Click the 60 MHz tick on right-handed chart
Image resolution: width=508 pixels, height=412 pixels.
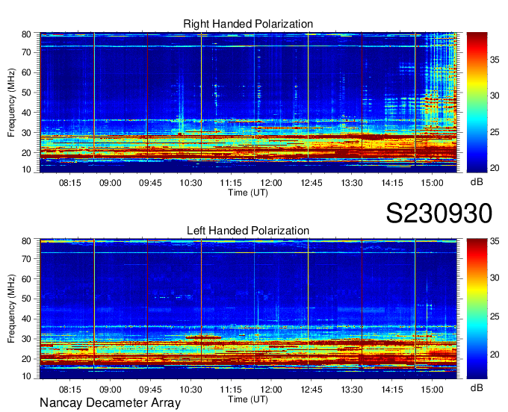point(26,72)
